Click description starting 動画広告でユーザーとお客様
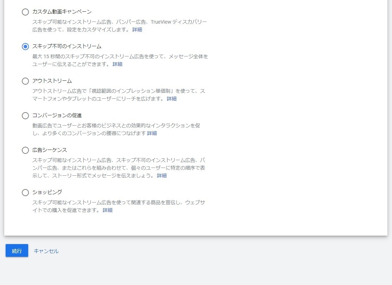Image resolution: width=392 pixels, height=285 pixels. [x=116, y=129]
